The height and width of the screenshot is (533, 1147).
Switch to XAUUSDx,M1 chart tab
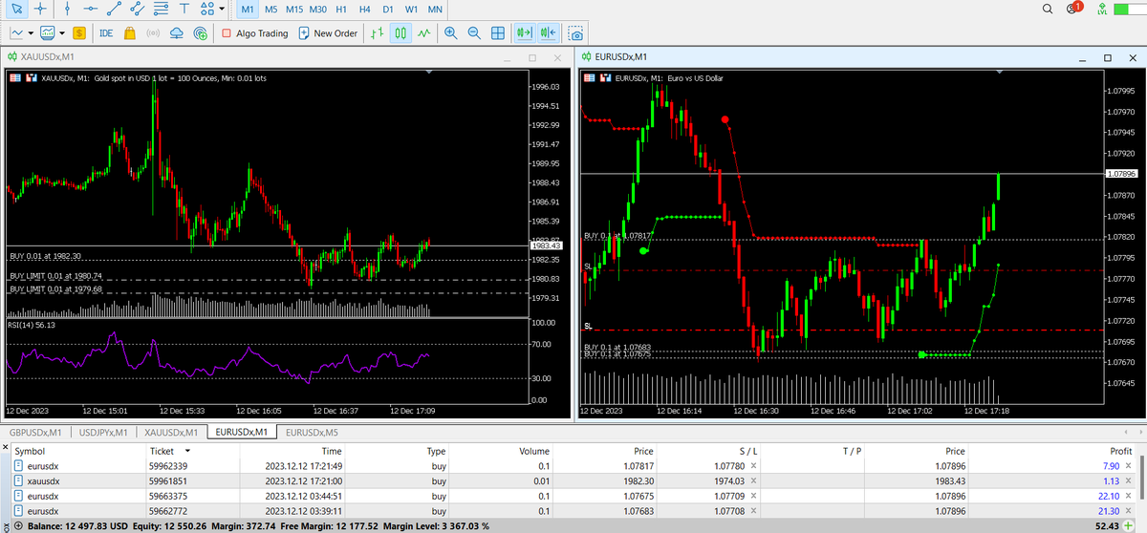[x=172, y=433]
